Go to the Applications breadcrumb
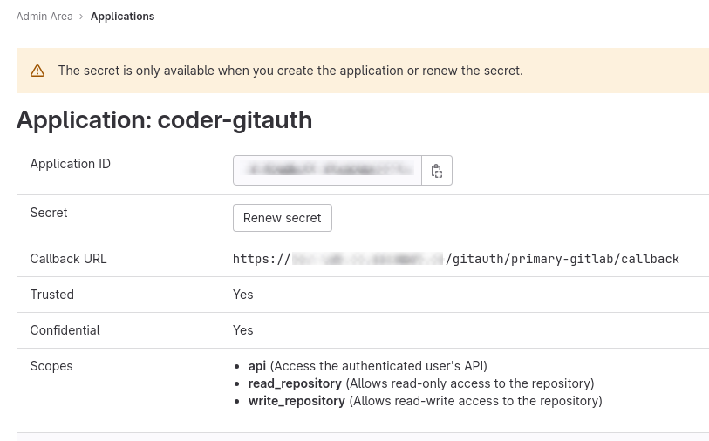709x441 pixels. (122, 17)
